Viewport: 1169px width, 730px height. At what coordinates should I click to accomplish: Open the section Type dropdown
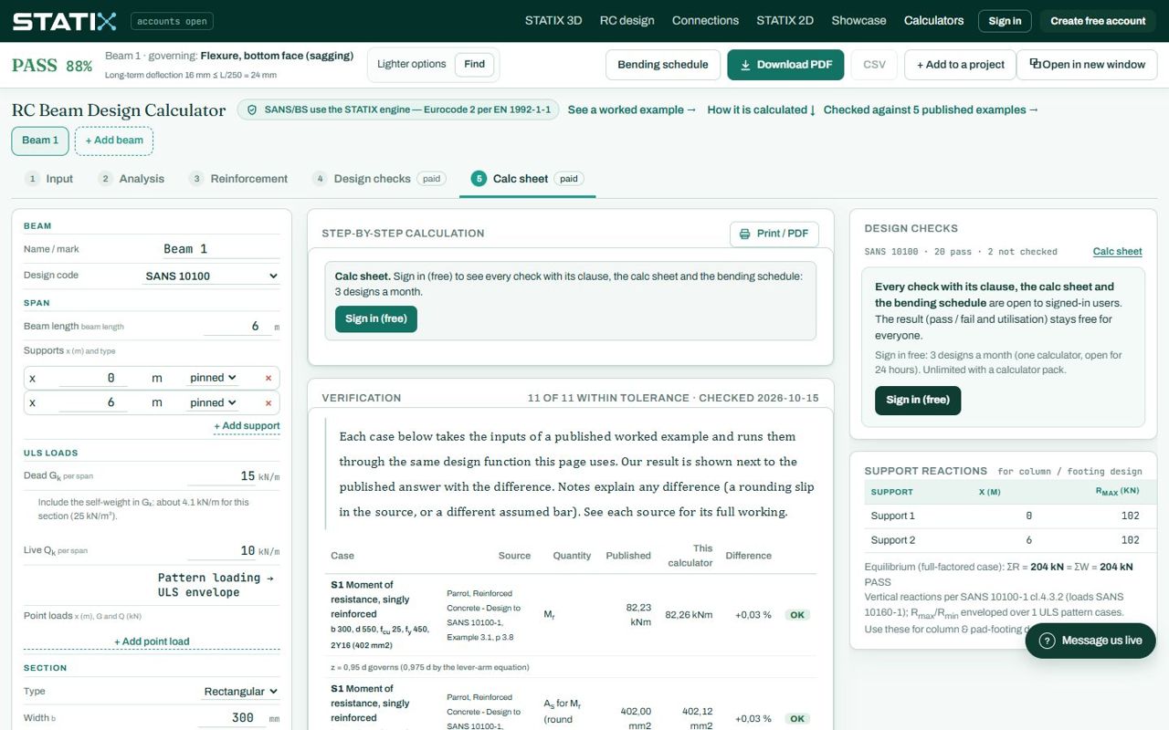point(240,692)
